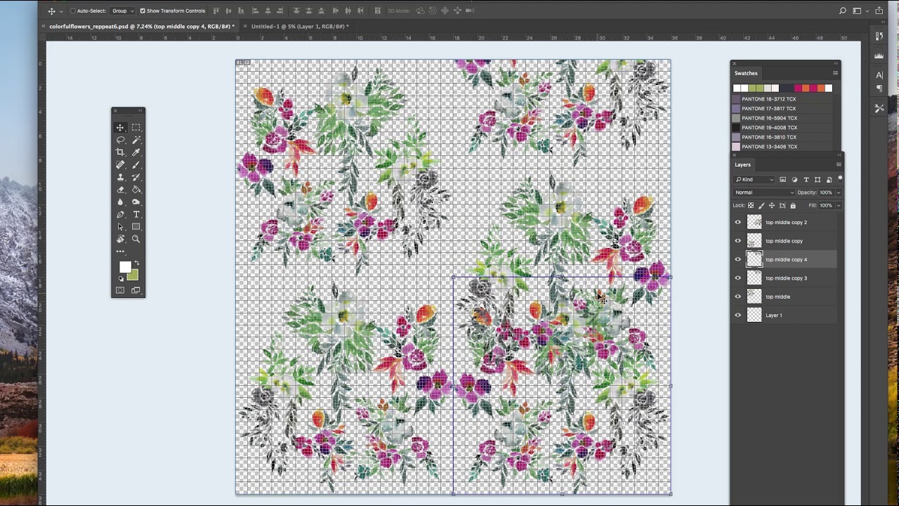Select the Rotate View hand tool
Image resolution: width=899 pixels, height=506 pixels.
pos(120,239)
